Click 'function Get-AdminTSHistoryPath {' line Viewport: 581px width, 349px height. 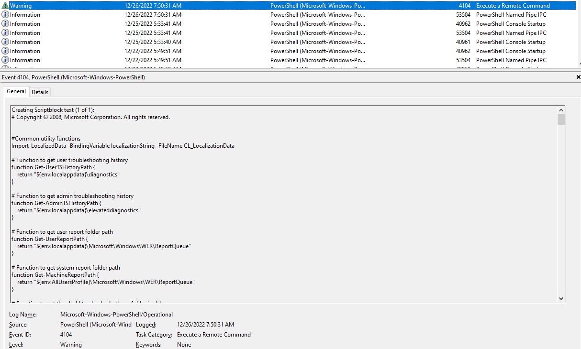56,203
